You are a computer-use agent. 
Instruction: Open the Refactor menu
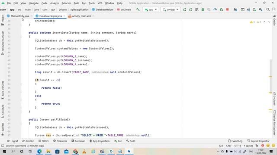click(66, 3)
